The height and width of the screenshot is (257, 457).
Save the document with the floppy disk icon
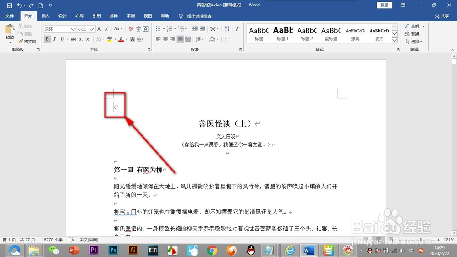10,5
